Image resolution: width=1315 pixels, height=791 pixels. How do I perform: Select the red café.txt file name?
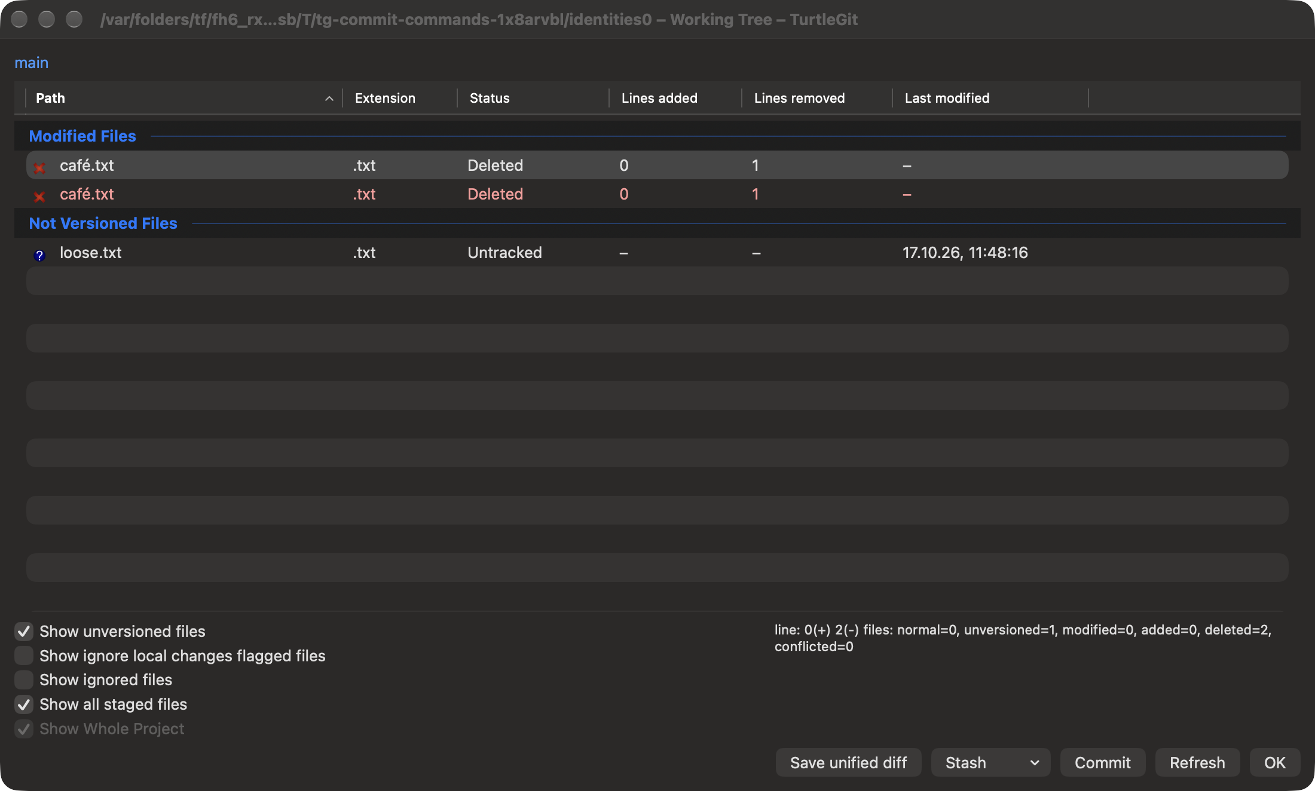coord(87,194)
